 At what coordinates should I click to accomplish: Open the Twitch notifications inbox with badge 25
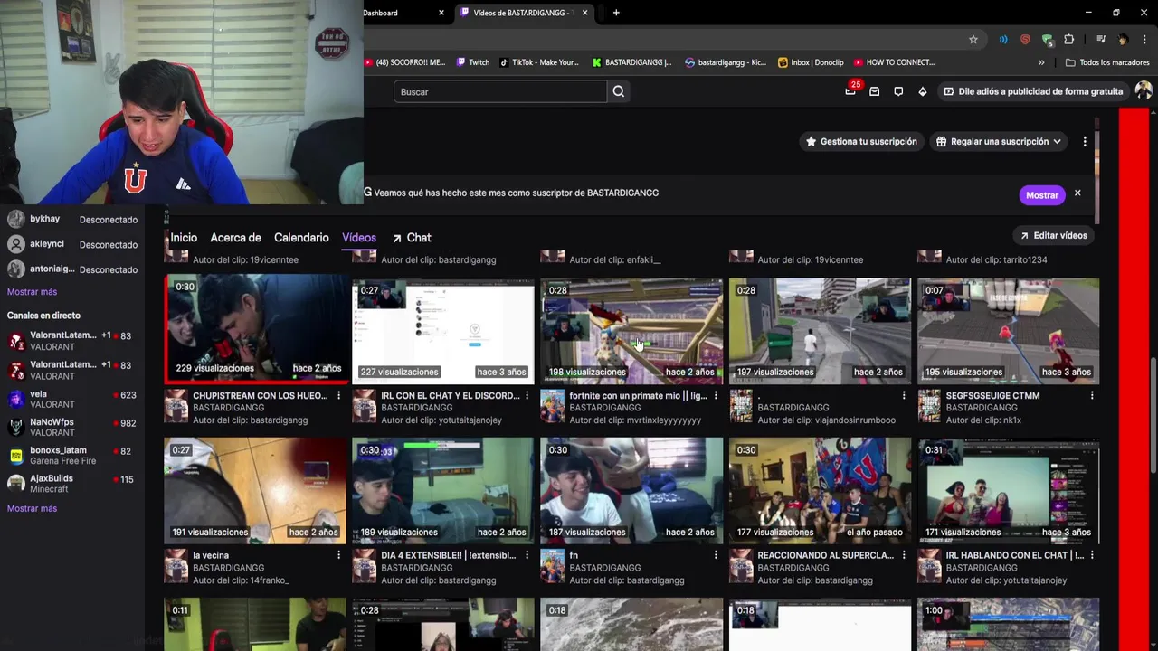pyautogui.click(x=850, y=91)
